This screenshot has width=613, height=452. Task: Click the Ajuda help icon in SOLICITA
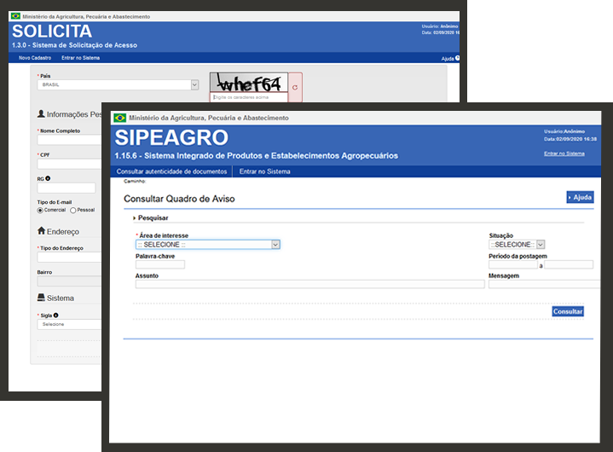(x=457, y=58)
